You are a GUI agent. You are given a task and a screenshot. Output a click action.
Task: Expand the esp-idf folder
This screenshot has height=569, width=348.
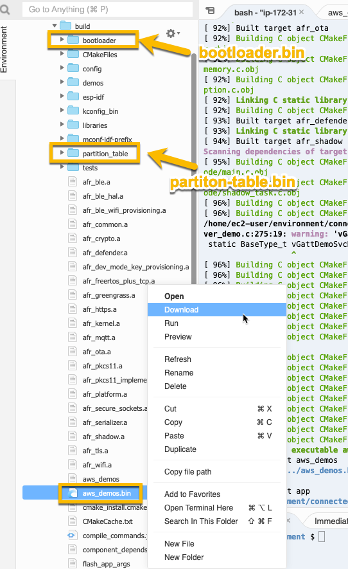coord(62,96)
